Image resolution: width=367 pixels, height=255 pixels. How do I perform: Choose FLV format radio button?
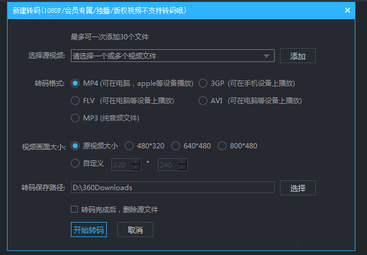tap(75, 101)
